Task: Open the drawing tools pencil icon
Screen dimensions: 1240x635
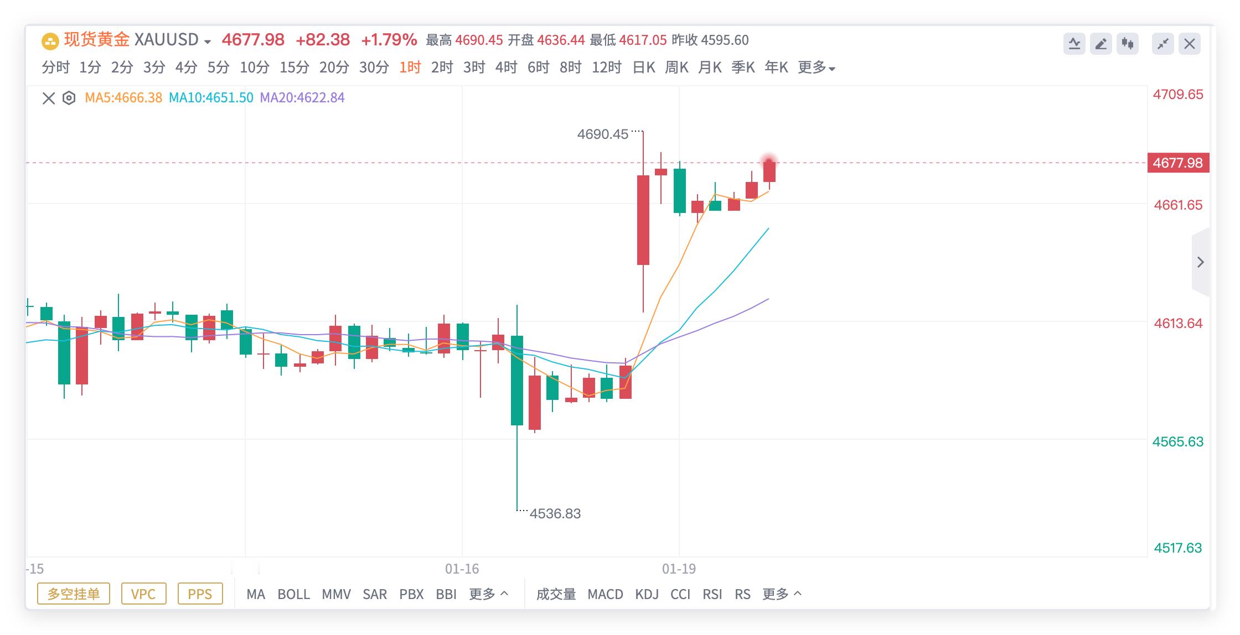Action: 1102,43
